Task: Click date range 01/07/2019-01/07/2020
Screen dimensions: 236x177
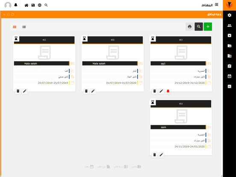Action: coord(121,83)
